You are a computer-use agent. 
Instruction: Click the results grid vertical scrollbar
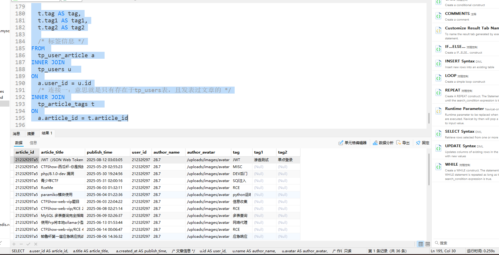click(429, 170)
